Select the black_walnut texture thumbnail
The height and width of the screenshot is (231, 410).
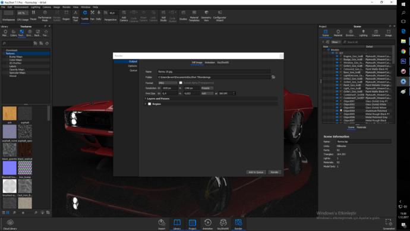point(25,149)
